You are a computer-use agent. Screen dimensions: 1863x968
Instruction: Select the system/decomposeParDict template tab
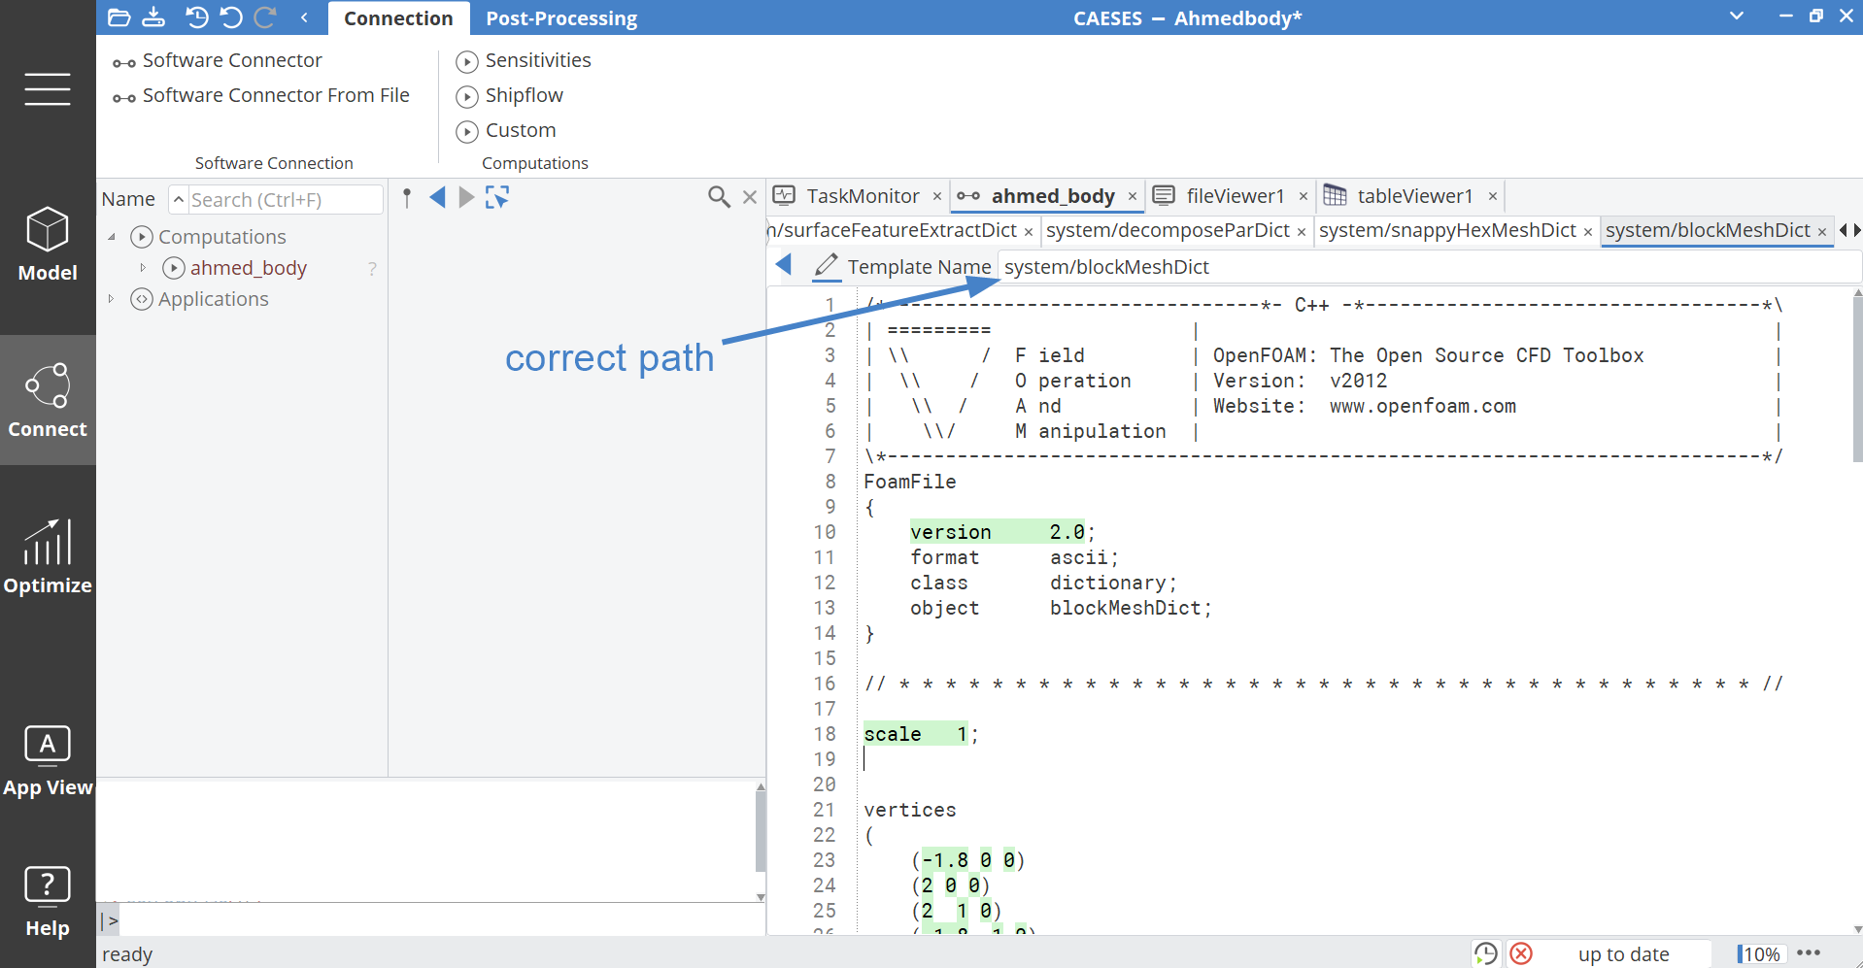(1168, 230)
